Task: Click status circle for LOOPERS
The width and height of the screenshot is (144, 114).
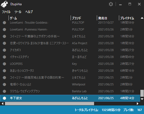Action: click(4, 64)
